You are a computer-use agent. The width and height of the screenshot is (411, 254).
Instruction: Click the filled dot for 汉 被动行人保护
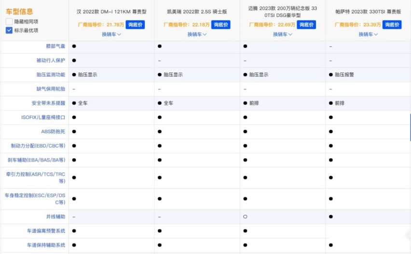[74, 60]
